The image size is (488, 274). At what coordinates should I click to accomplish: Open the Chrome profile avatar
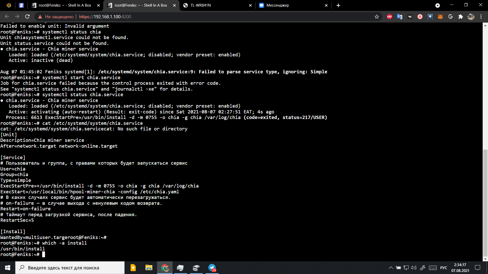pyautogui.click(x=471, y=17)
